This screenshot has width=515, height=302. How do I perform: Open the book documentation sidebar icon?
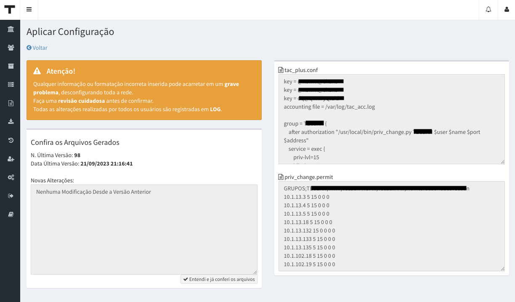(x=11, y=214)
